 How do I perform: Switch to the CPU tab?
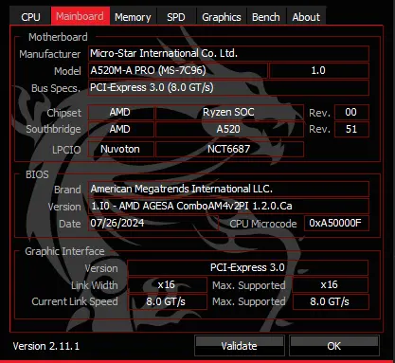pyautogui.click(x=30, y=17)
